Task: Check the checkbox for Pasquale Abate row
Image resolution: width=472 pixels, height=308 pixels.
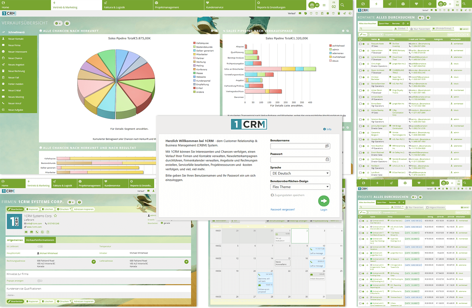Action: tap(360, 44)
